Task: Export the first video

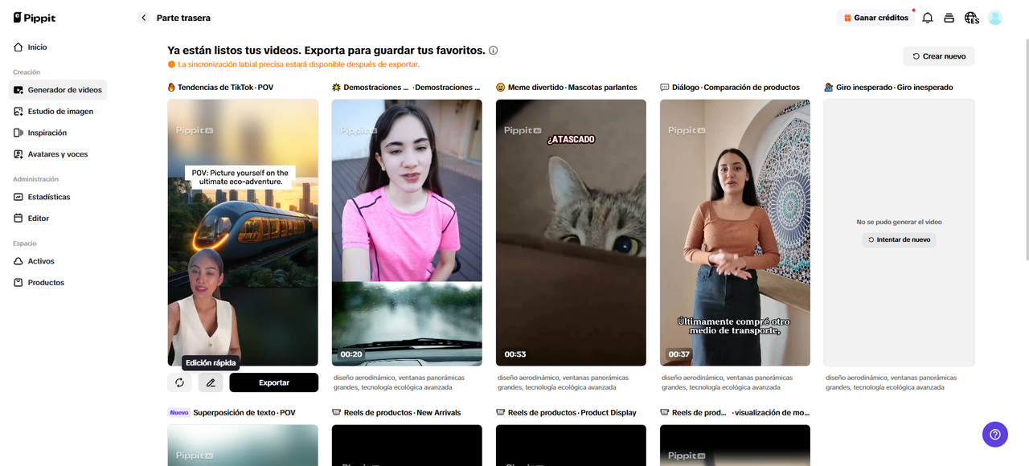Action: 273,382
